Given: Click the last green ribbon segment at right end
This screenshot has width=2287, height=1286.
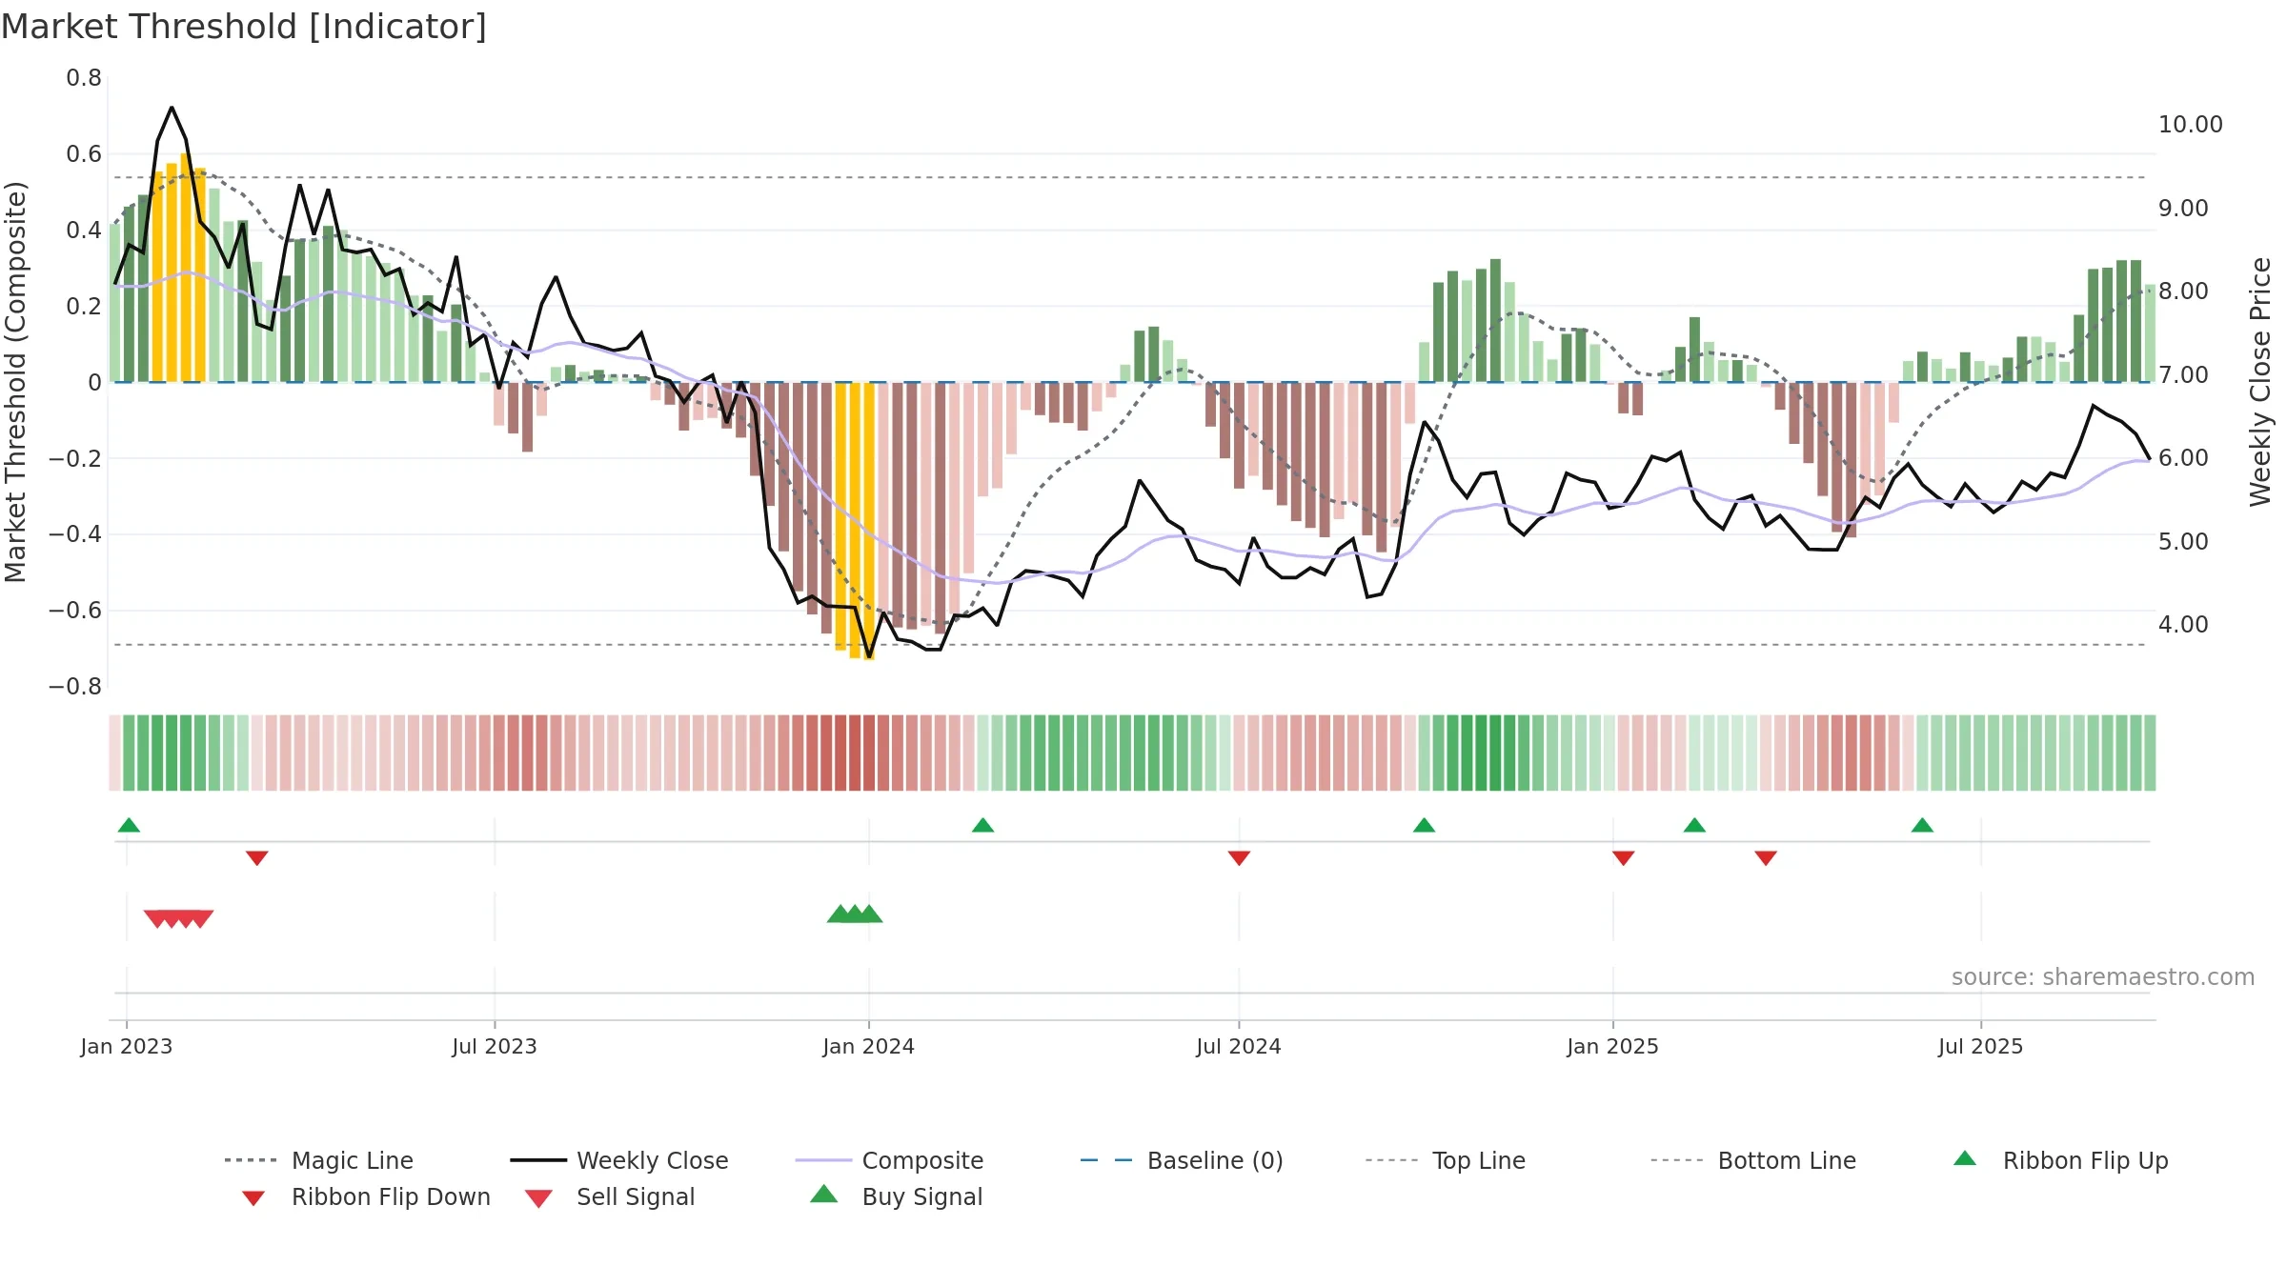Looking at the screenshot, I should (2150, 753).
